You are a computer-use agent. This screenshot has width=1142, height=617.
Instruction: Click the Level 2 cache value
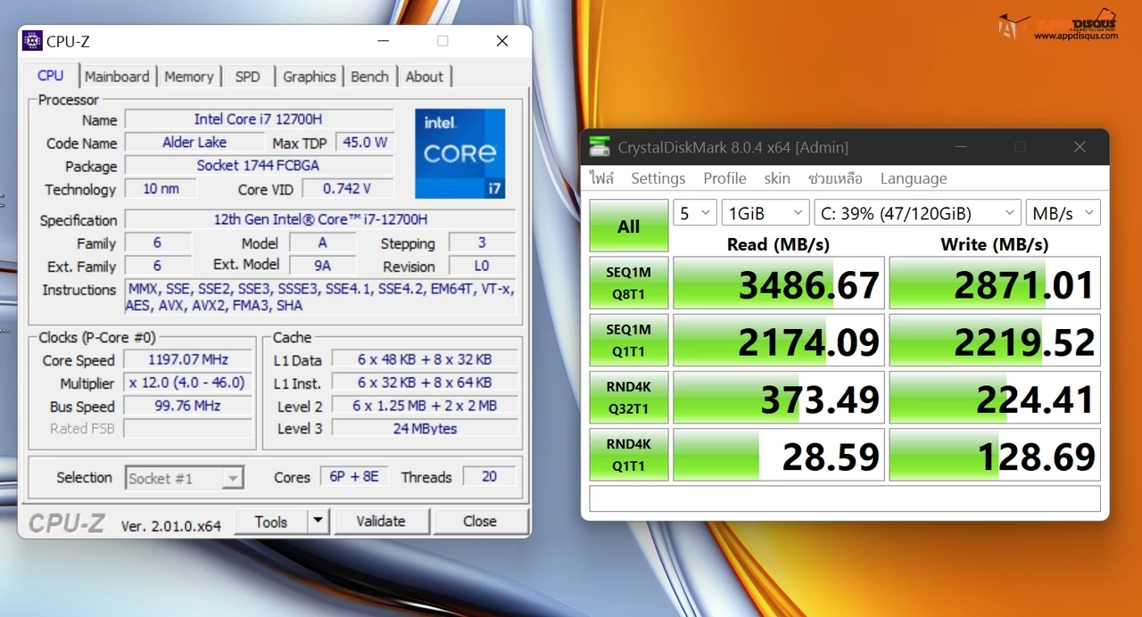coord(425,406)
